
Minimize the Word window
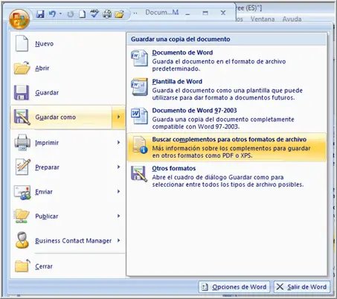click(x=187, y=13)
